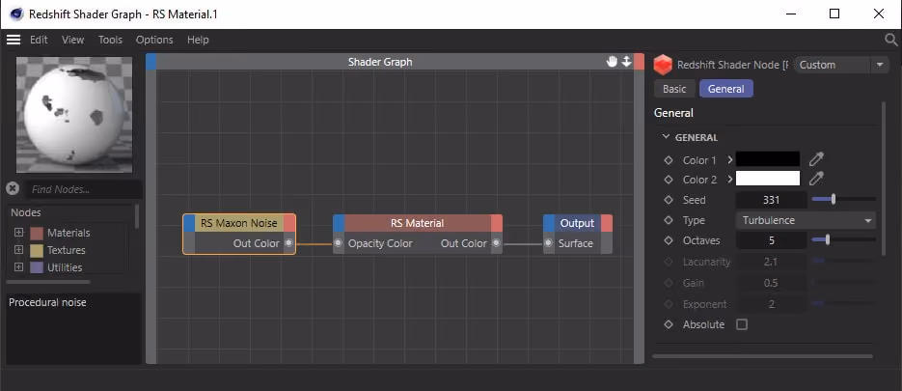Click the Octaves slider
902x391 pixels.
point(843,239)
